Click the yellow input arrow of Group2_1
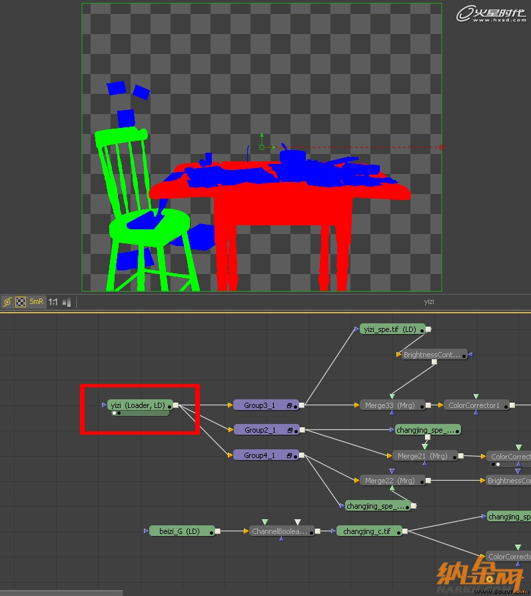Viewport: 531px width, 596px height. coord(231,430)
